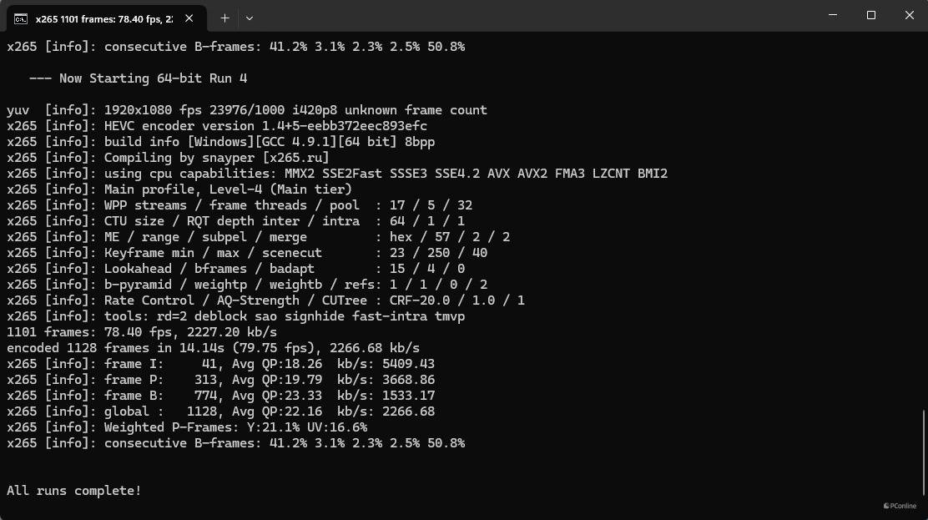
Task: Click the cpu capabilities line
Action: click(337, 174)
